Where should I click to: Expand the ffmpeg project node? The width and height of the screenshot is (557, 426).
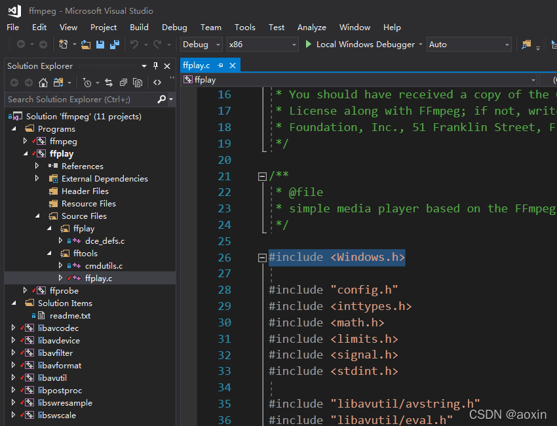[25, 141]
